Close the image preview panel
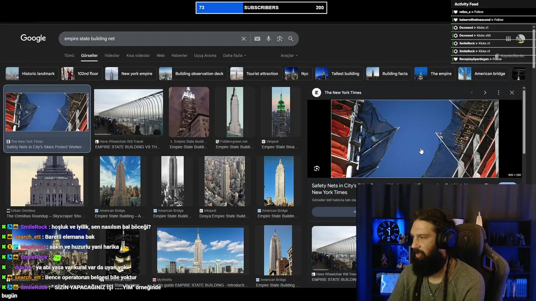This screenshot has width=536, height=301. 512,92
